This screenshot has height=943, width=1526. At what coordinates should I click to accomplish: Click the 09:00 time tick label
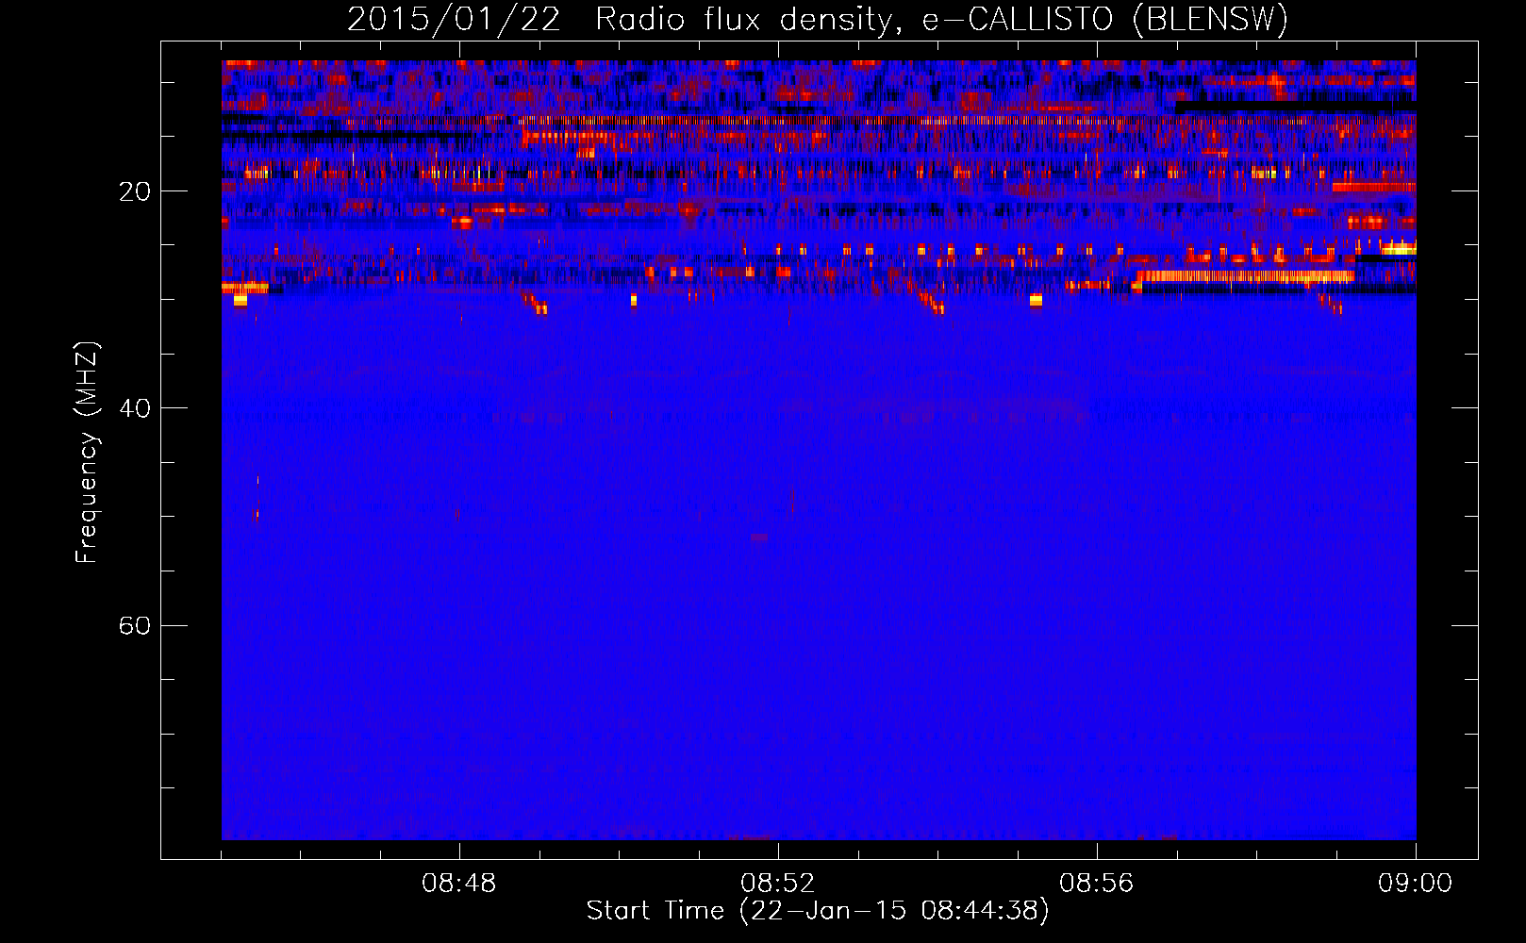[1416, 884]
